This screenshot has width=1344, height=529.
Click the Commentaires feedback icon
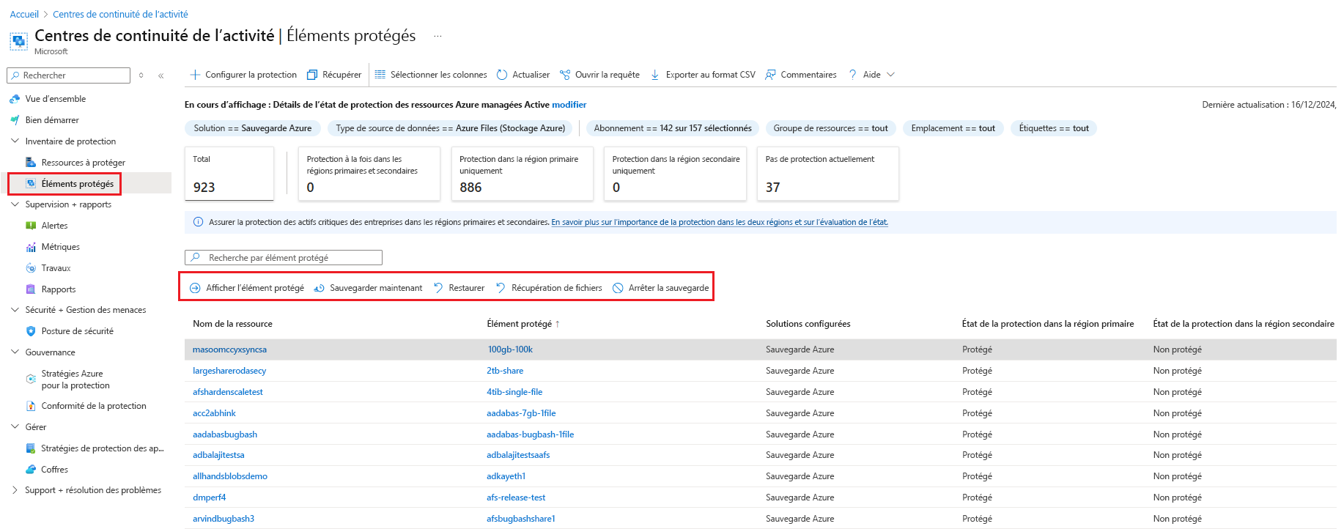click(770, 75)
